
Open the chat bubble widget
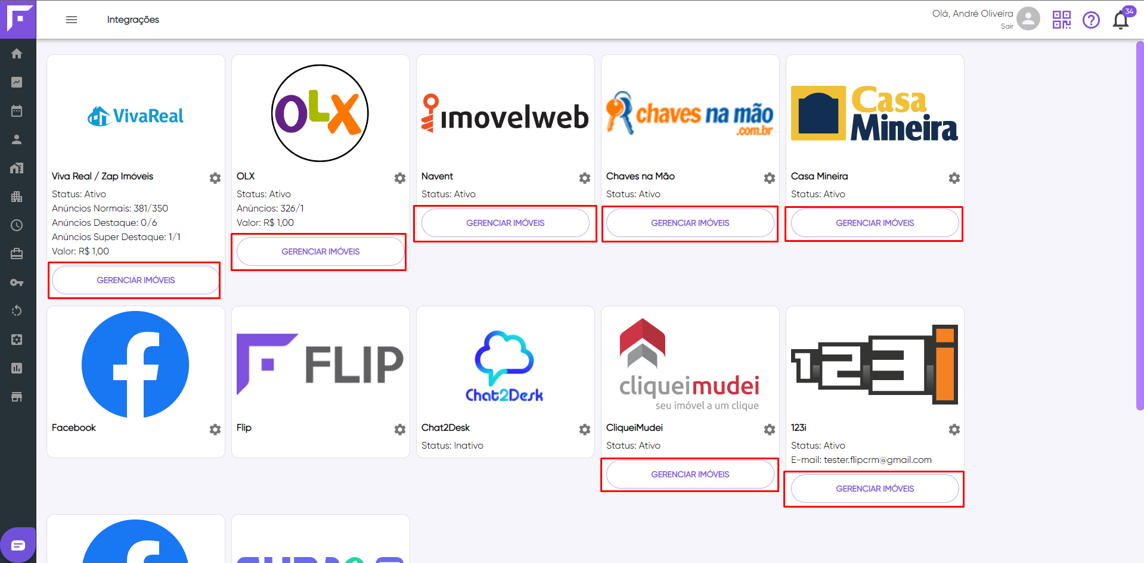18,545
